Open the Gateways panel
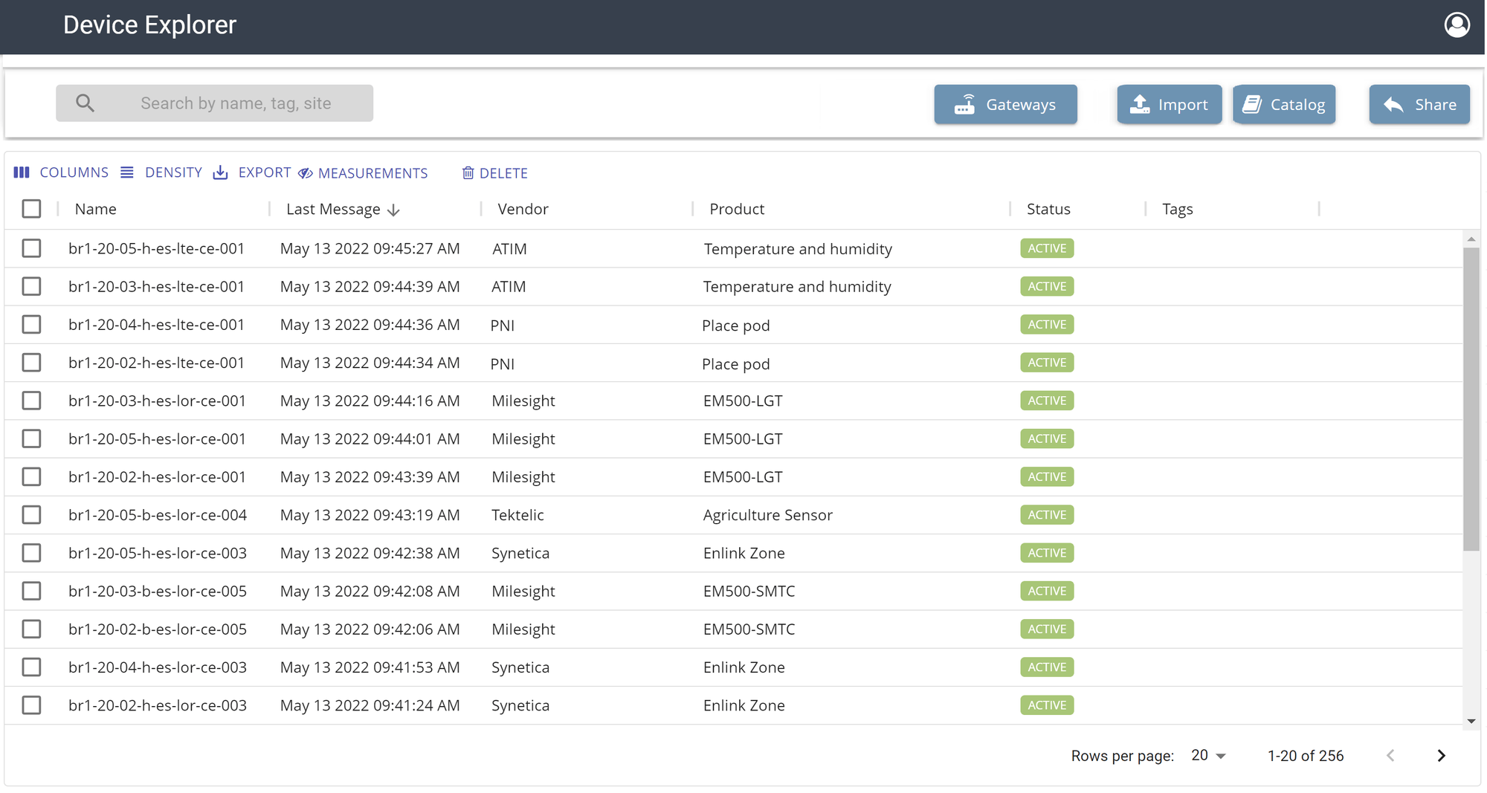 tap(1005, 104)
